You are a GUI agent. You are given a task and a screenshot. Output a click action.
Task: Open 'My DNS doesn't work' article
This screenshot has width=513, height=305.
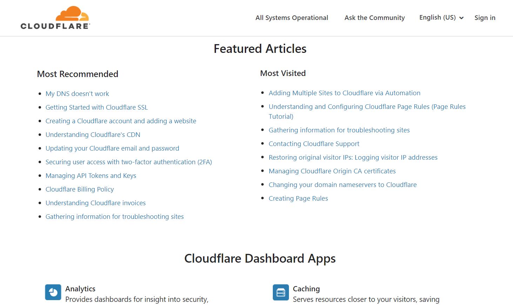point(77,93)
